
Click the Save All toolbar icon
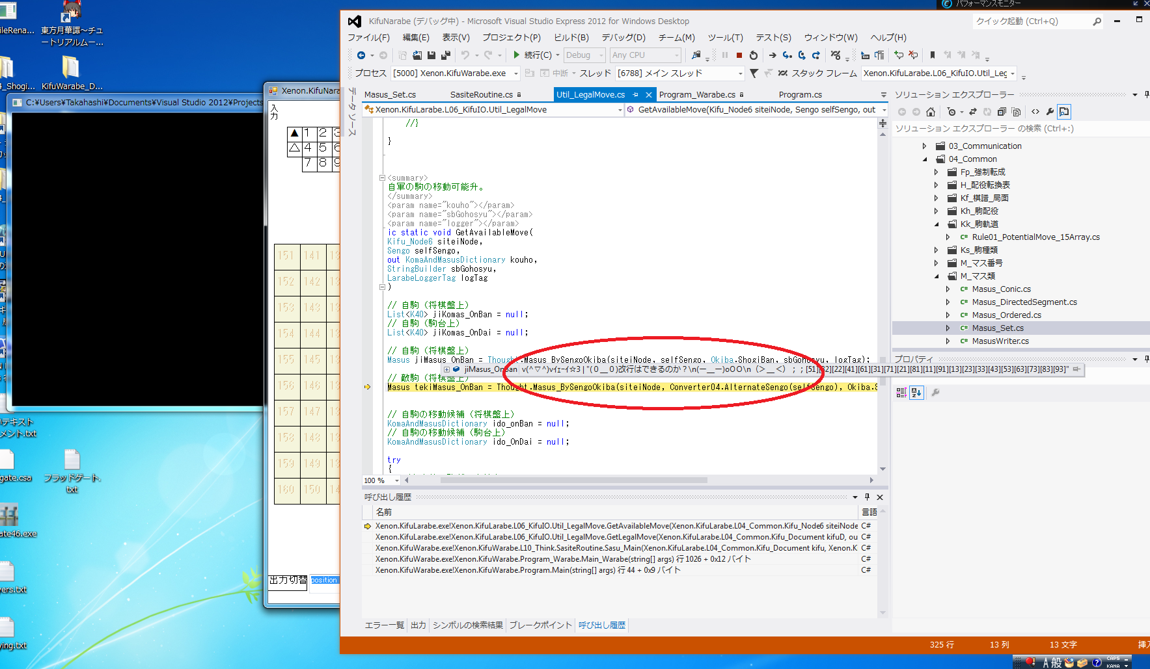pyautogui.click(x=446, y=55)
